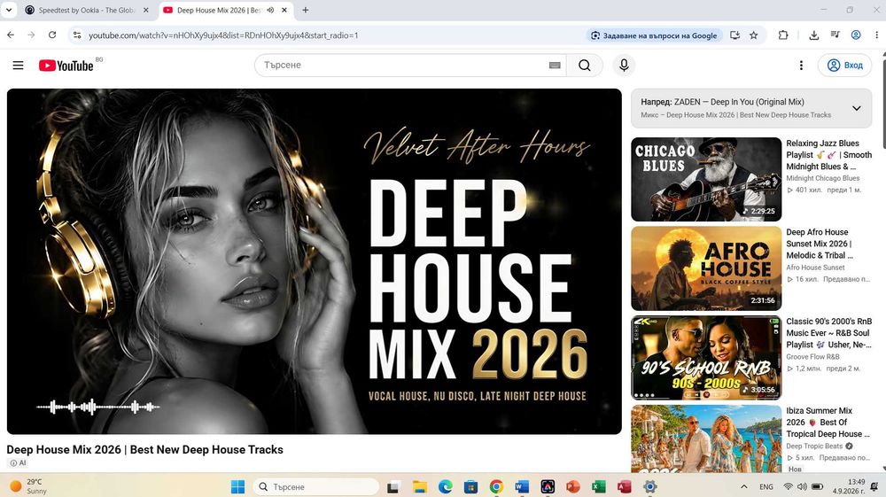Screen dimensions: 886x497
Task: Select the Deep House Mix 2026 tab
Action: tap(218, 10)
